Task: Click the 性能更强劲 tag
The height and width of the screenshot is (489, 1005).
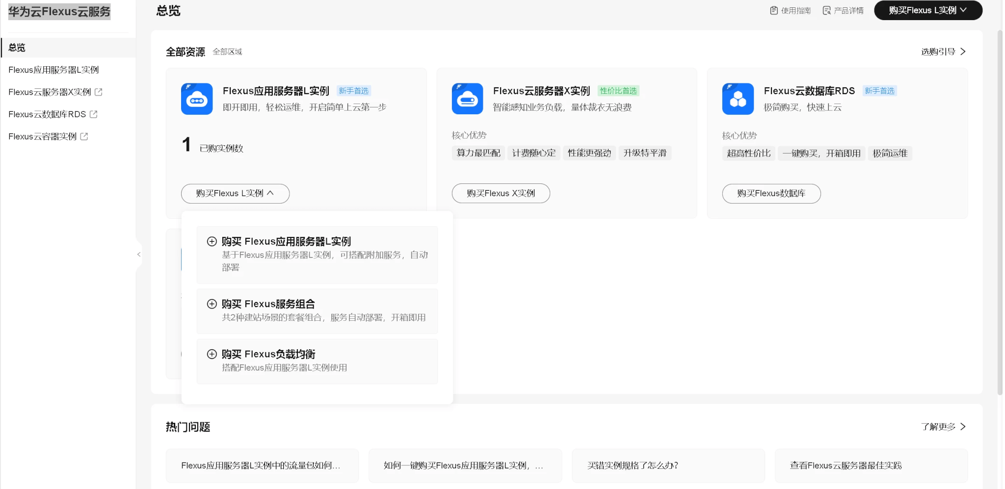Action: click(x=589, y=153)
